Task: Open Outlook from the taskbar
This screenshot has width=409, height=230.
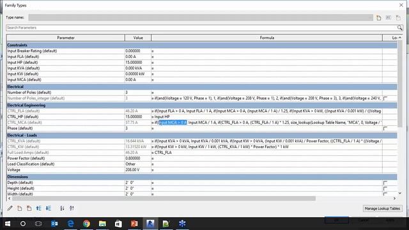Action: 54,224
